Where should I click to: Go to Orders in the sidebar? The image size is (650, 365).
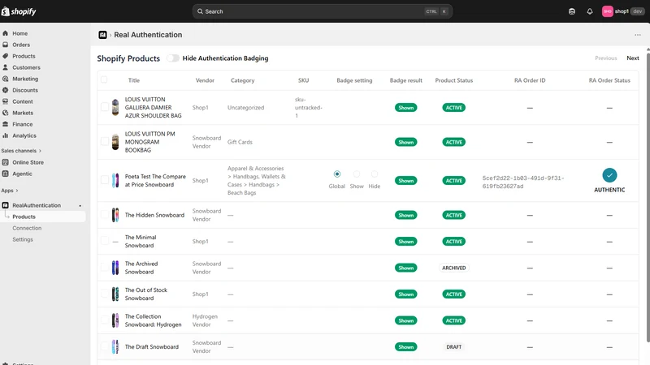[21, 45]
